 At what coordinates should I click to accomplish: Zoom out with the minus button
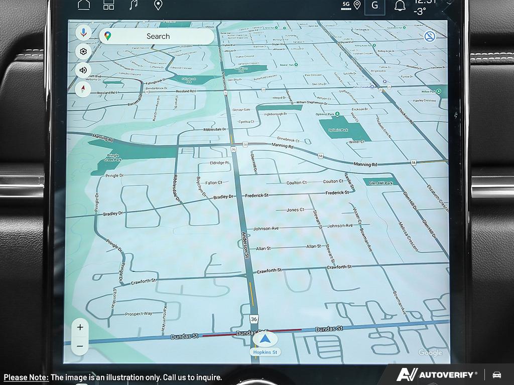point(80,346)
